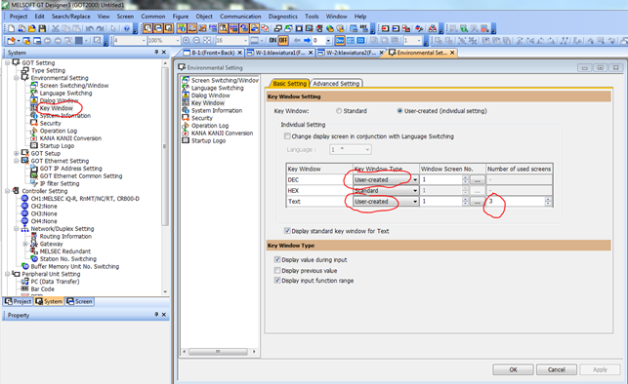Collapse the Controller Setting tree node

[x=7, y=191]
